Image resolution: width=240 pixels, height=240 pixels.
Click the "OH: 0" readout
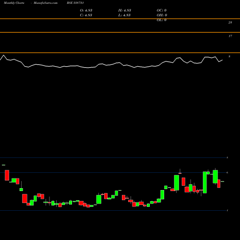(162, 15)
